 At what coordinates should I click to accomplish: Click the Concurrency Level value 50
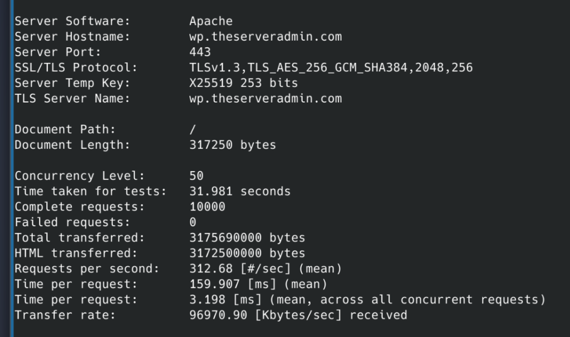[196, 176]
